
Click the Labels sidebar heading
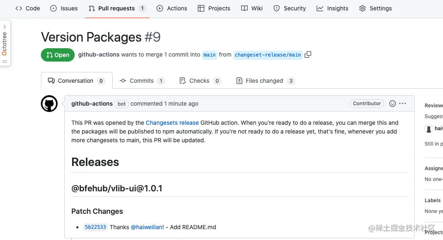433,200
